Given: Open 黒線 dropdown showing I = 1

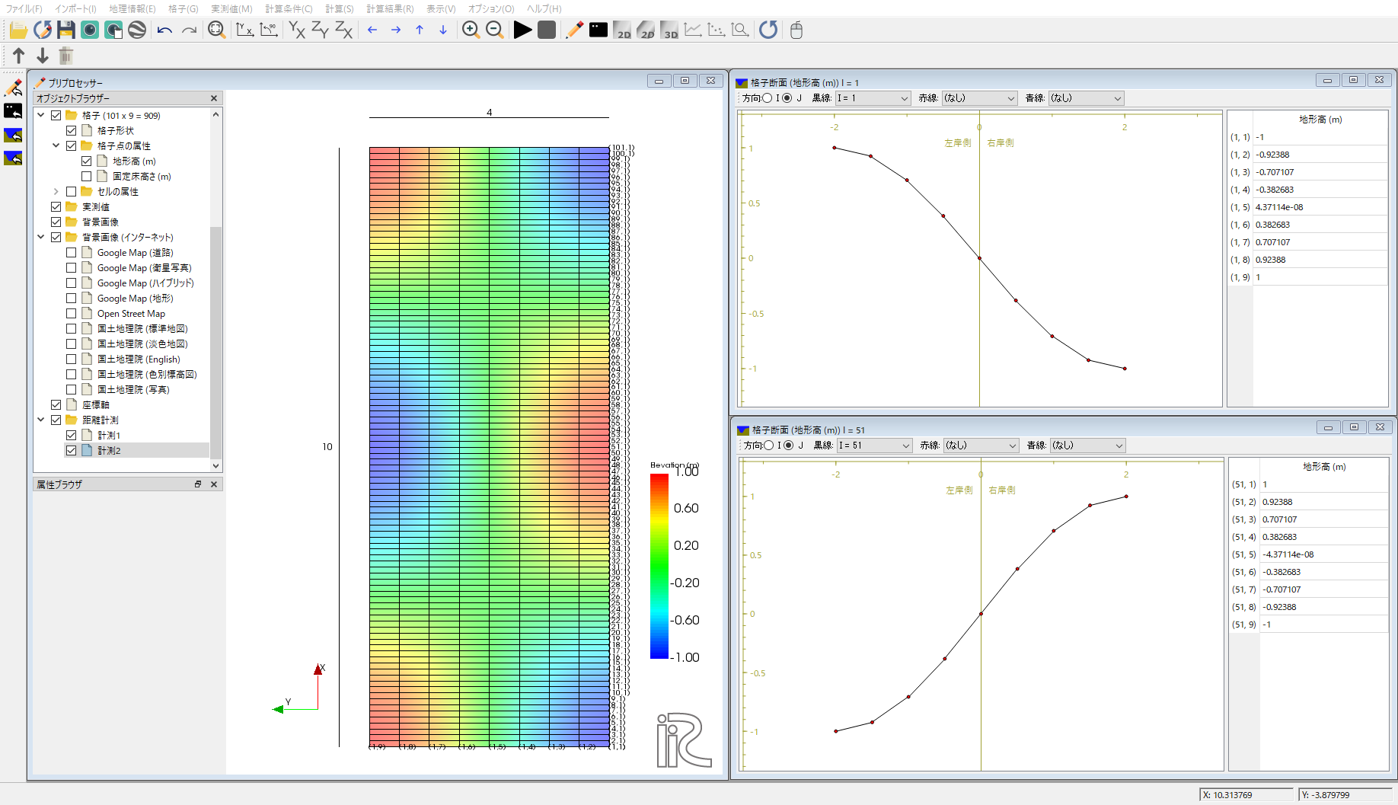Looking at the screenshot, I should (873, 98).
